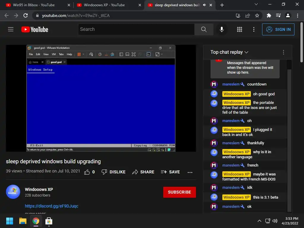
Task: Click the VMware pause button in video
Action: 79,54
